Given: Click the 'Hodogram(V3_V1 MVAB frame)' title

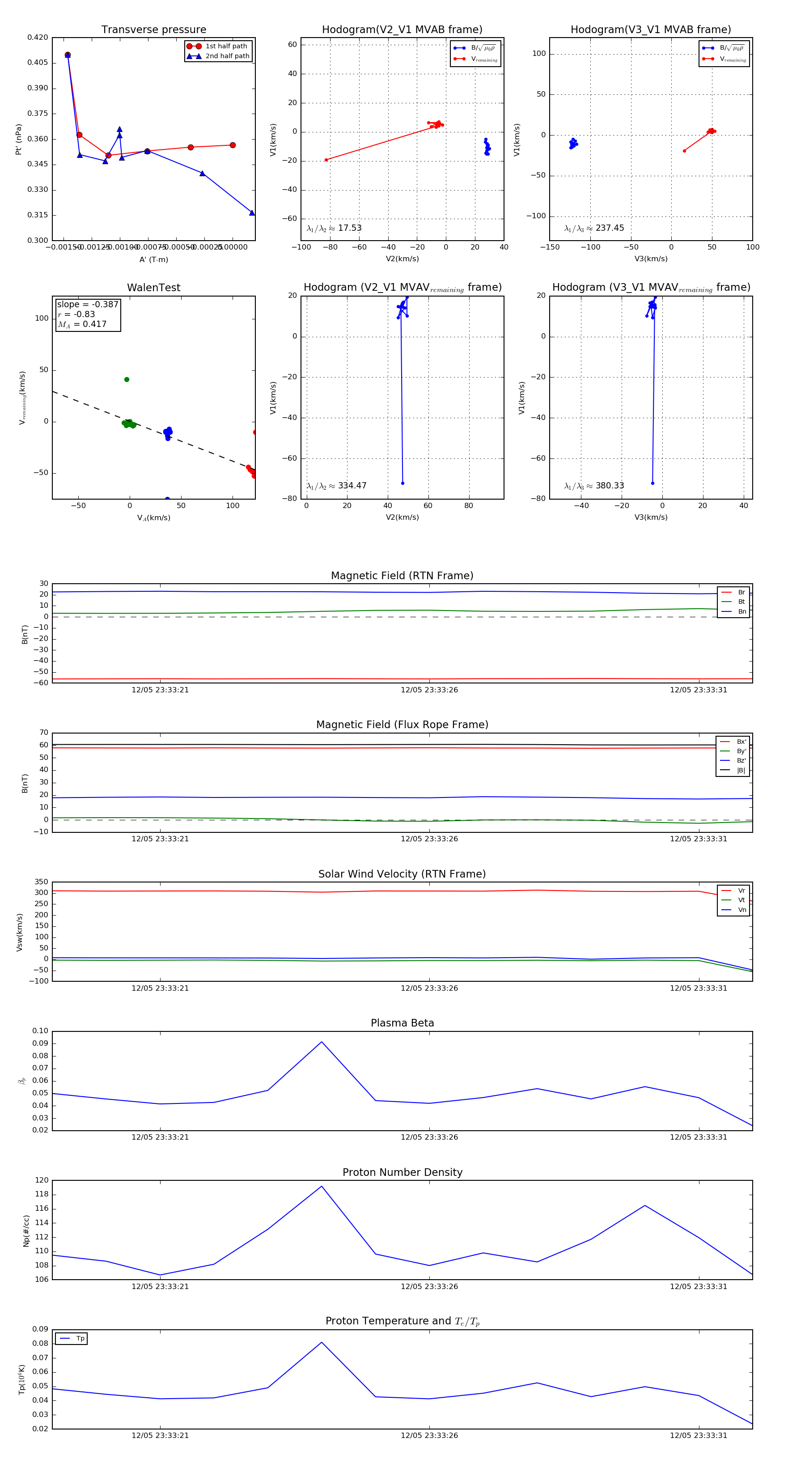Looking at the screenshot, I should pyautogui.click(x=651, y=30).
